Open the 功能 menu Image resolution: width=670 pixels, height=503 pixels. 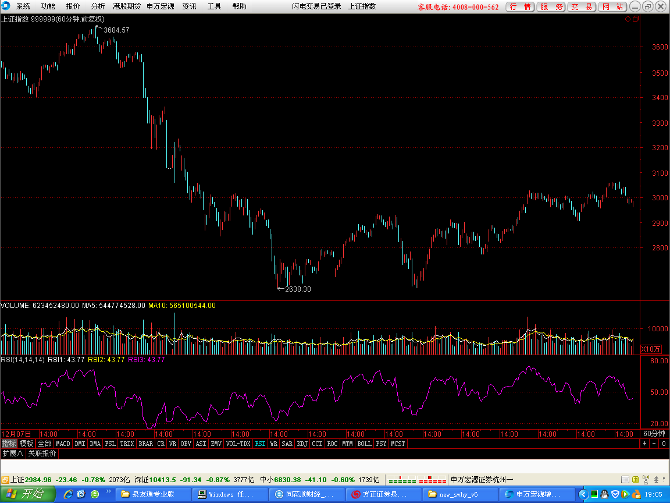(x=48, y=6)
